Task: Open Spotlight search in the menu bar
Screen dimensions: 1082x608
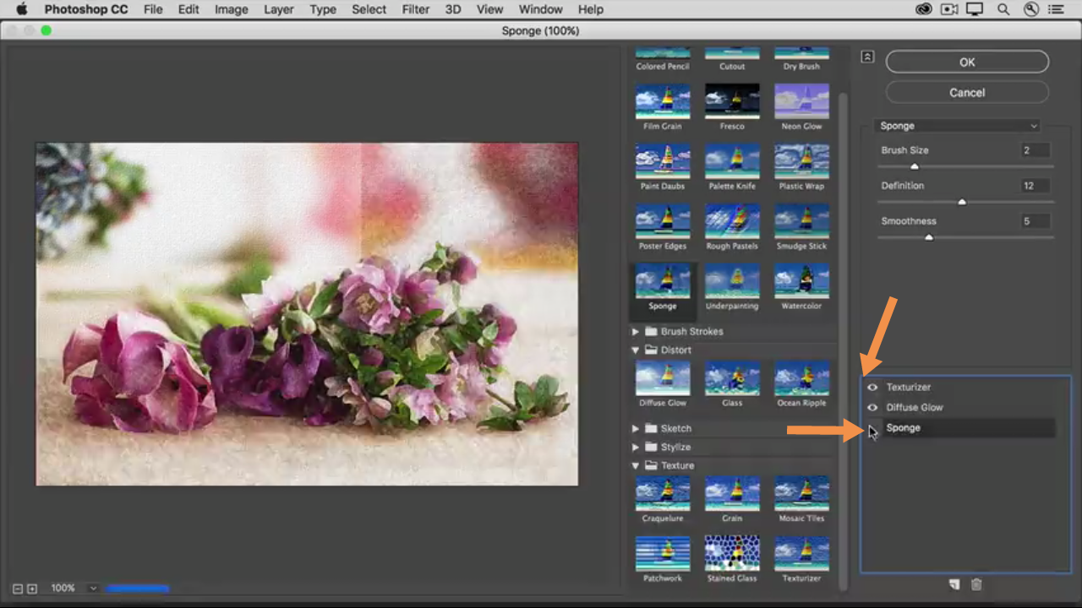Action: (x=1003, y=10)
